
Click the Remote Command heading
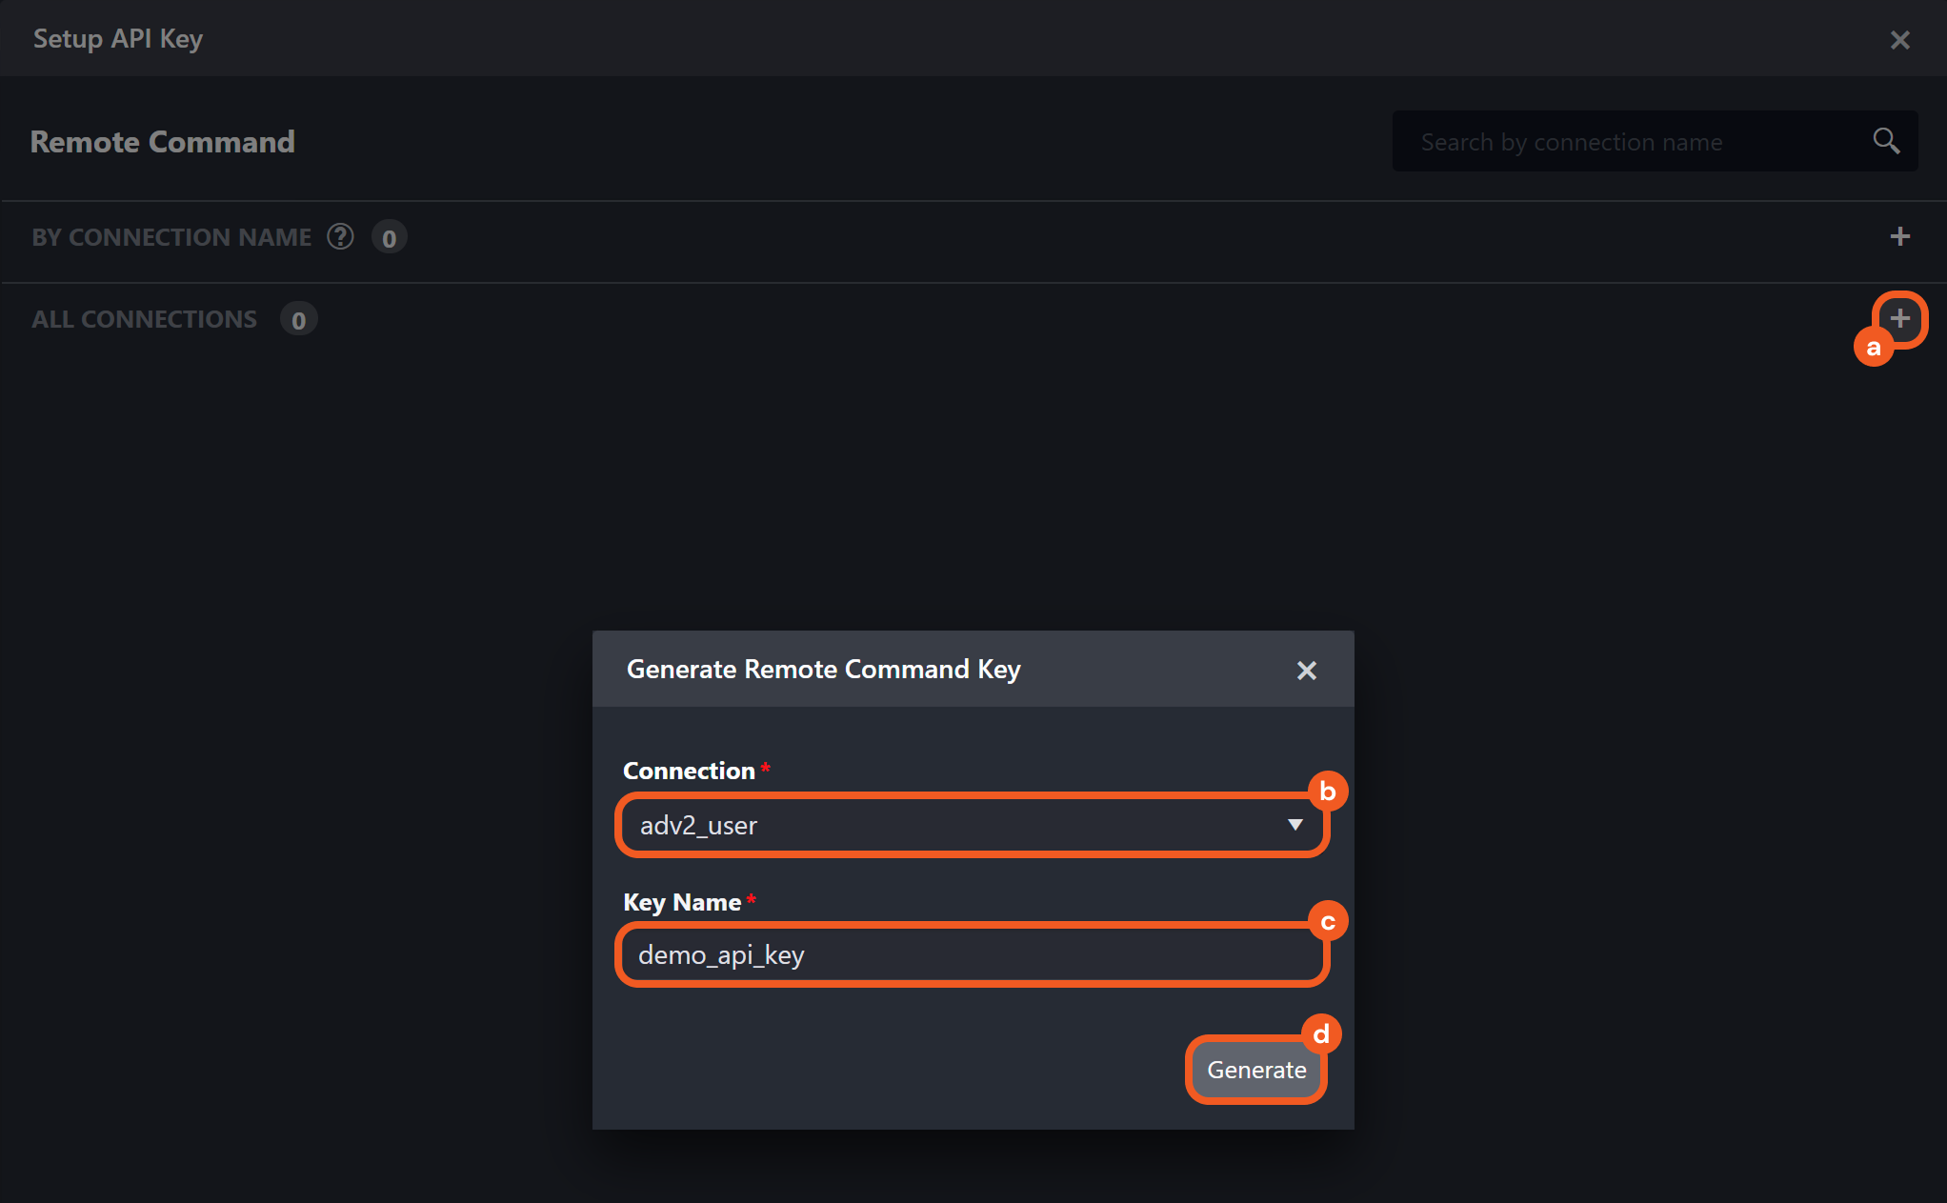pos(163,142)
